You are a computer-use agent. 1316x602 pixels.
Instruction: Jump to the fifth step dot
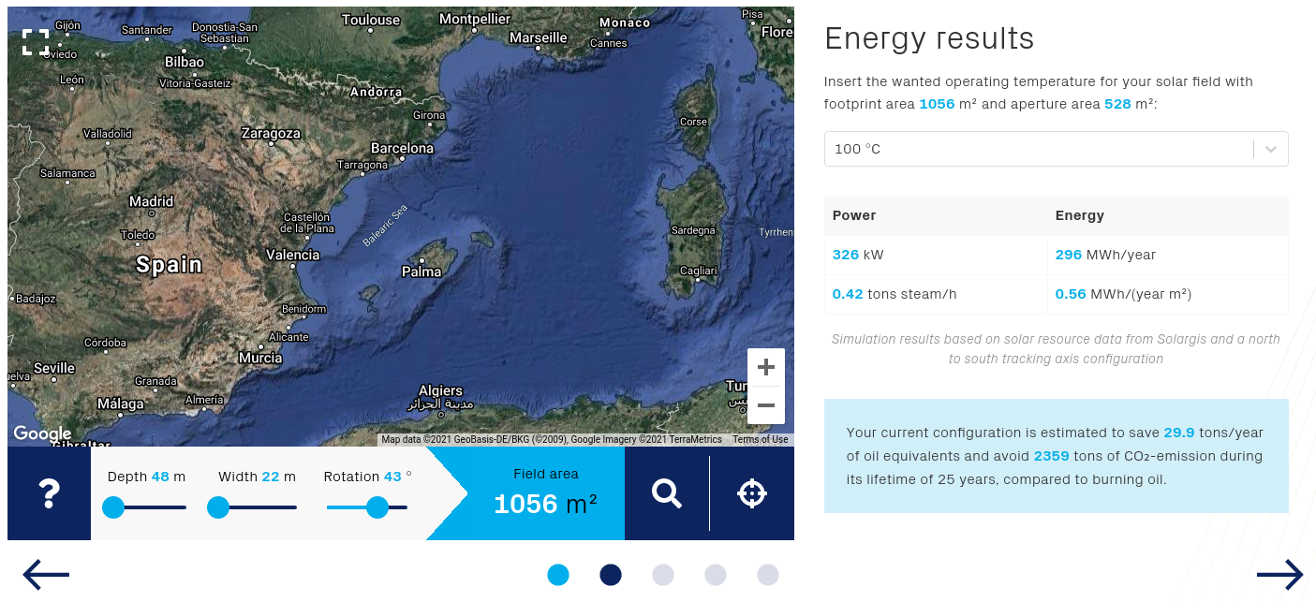768,575
